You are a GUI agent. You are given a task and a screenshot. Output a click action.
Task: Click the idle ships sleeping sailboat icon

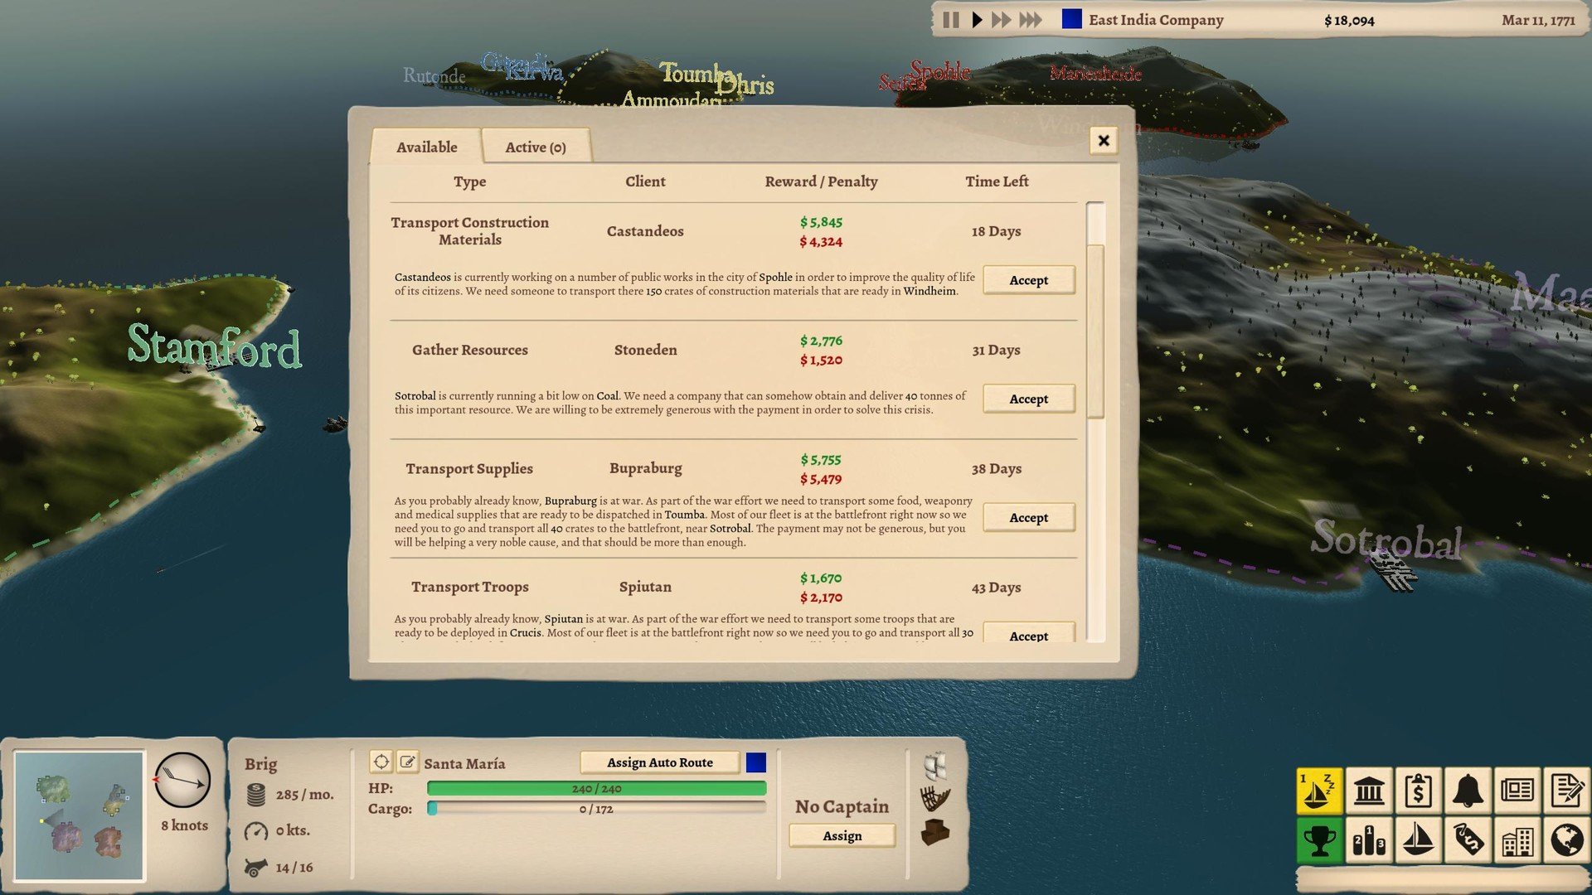[1318, 791]
